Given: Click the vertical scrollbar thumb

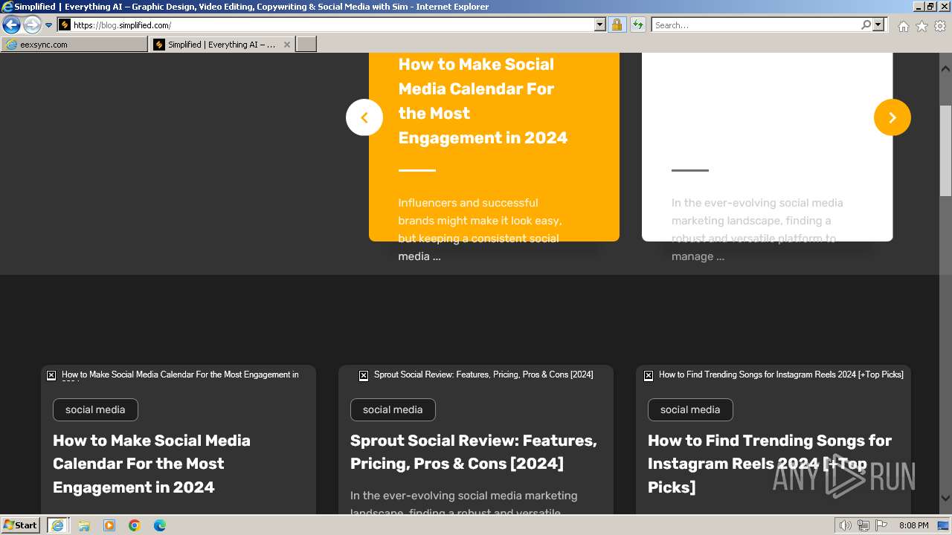Looking at the screenshot, I should pos(945,151).
